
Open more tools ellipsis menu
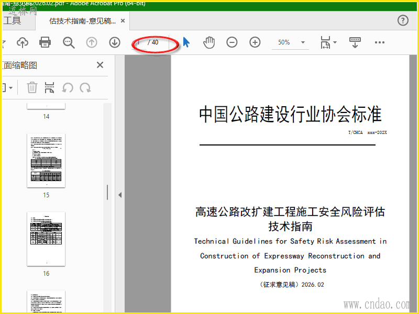[379, 42]
